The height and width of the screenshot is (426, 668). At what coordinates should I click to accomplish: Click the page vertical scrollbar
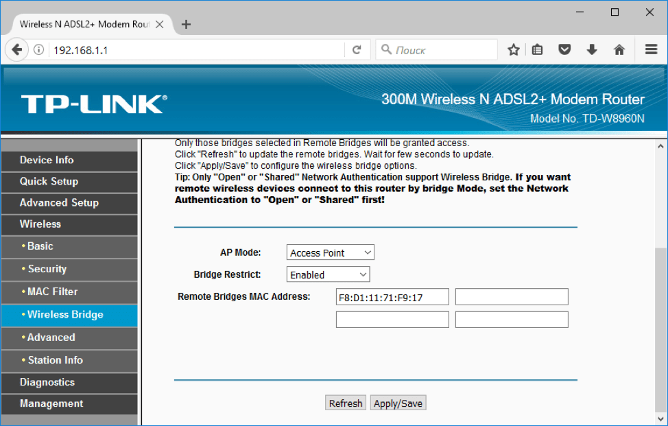click(x=661, y=309)
